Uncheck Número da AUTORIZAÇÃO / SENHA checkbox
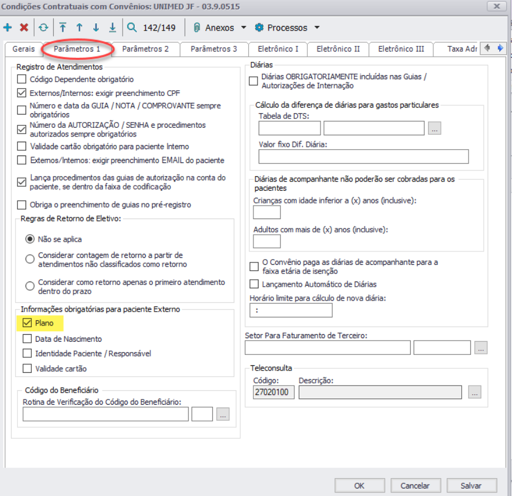Image resolution: width=512 pixels, height=496 pixels. 21,129
